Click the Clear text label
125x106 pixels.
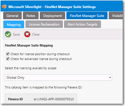(x=36, y=34)
